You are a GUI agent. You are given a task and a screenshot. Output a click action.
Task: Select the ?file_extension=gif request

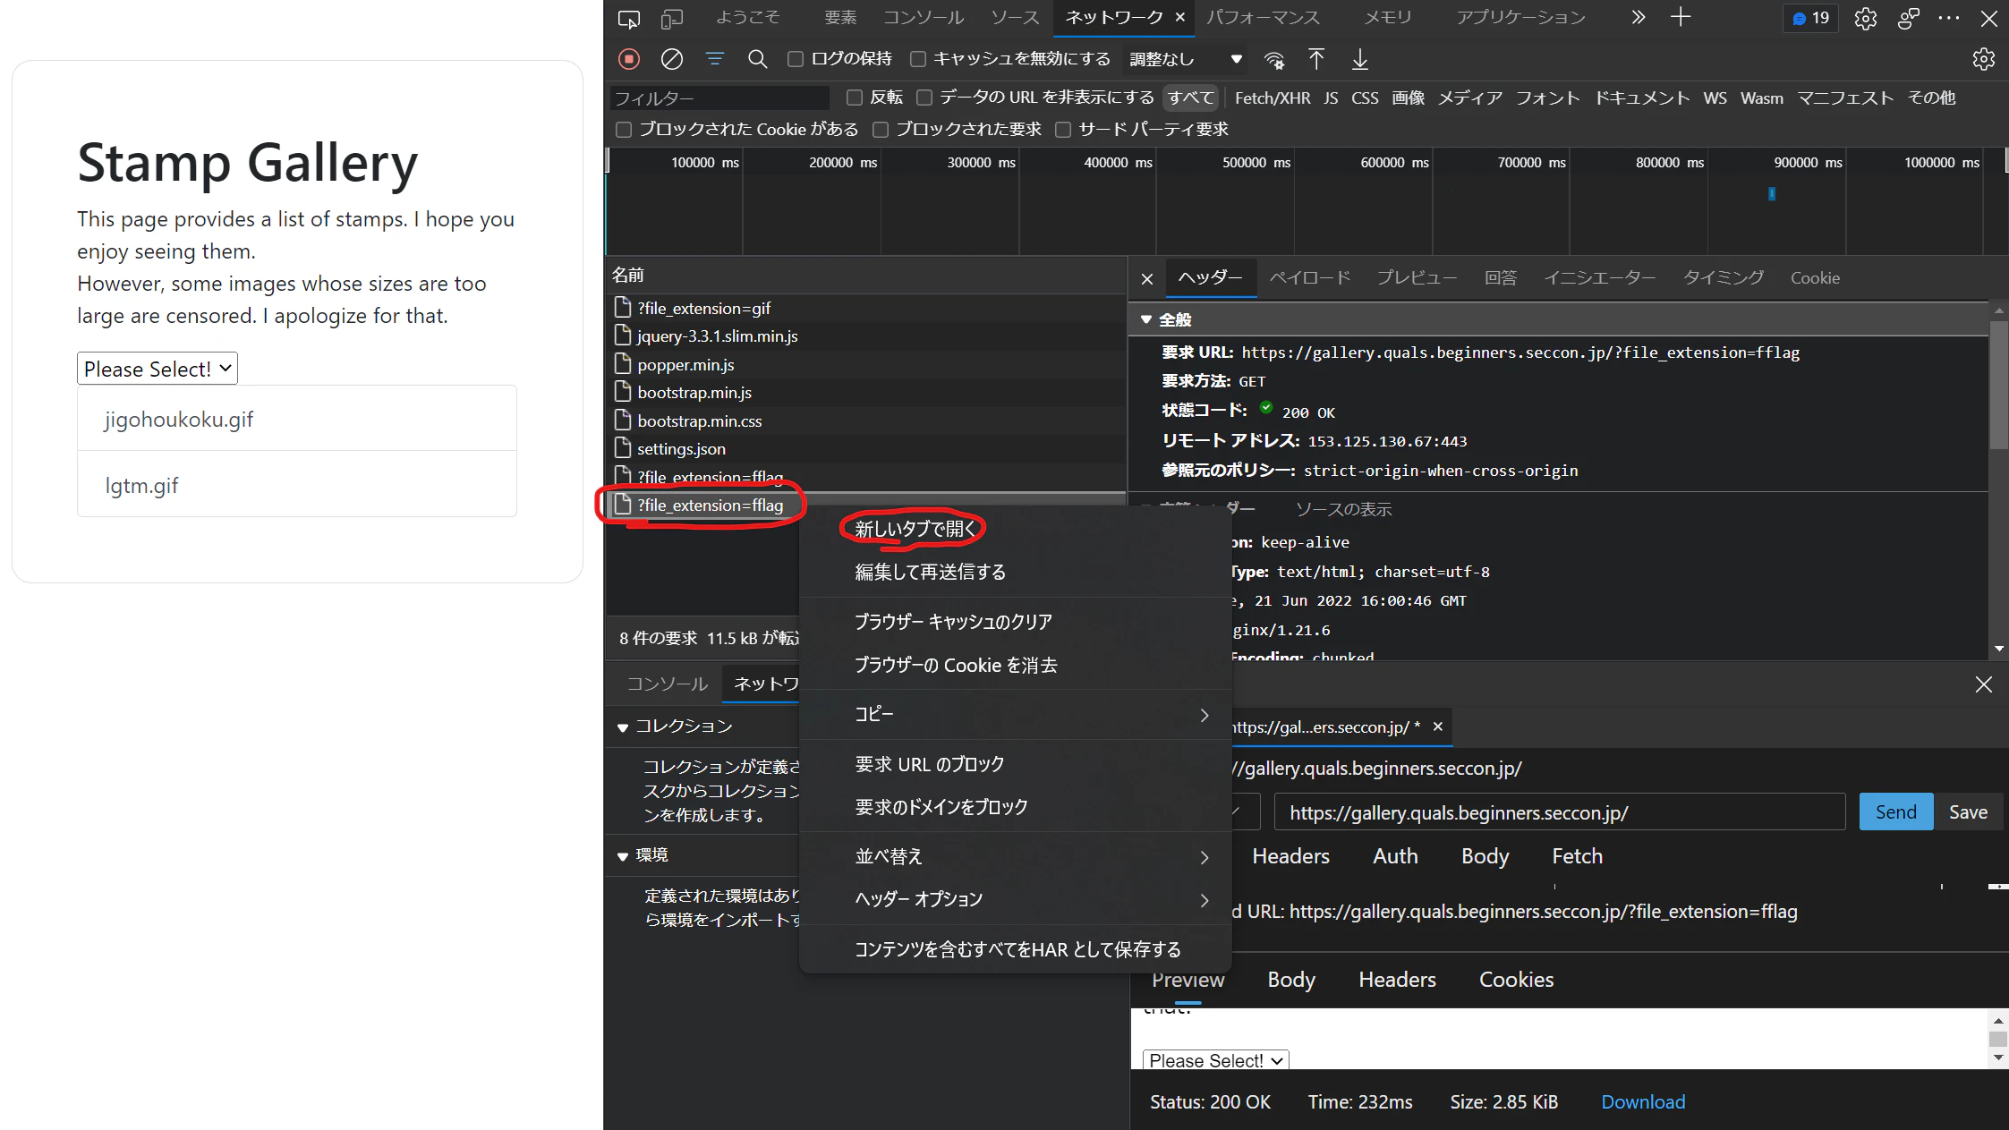point(864,308)
